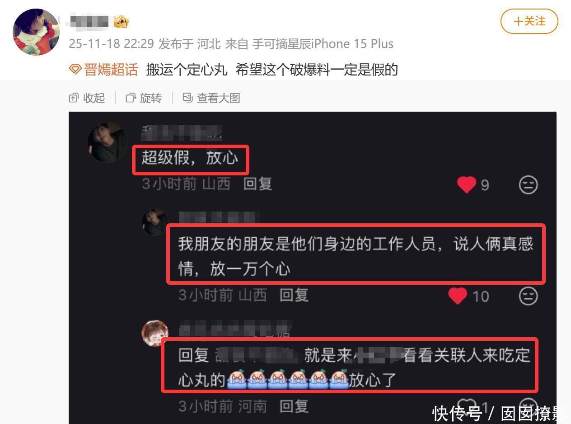571x424 pixels.
Task: Open the poster's profile avatar
Action: click(36, 32)
